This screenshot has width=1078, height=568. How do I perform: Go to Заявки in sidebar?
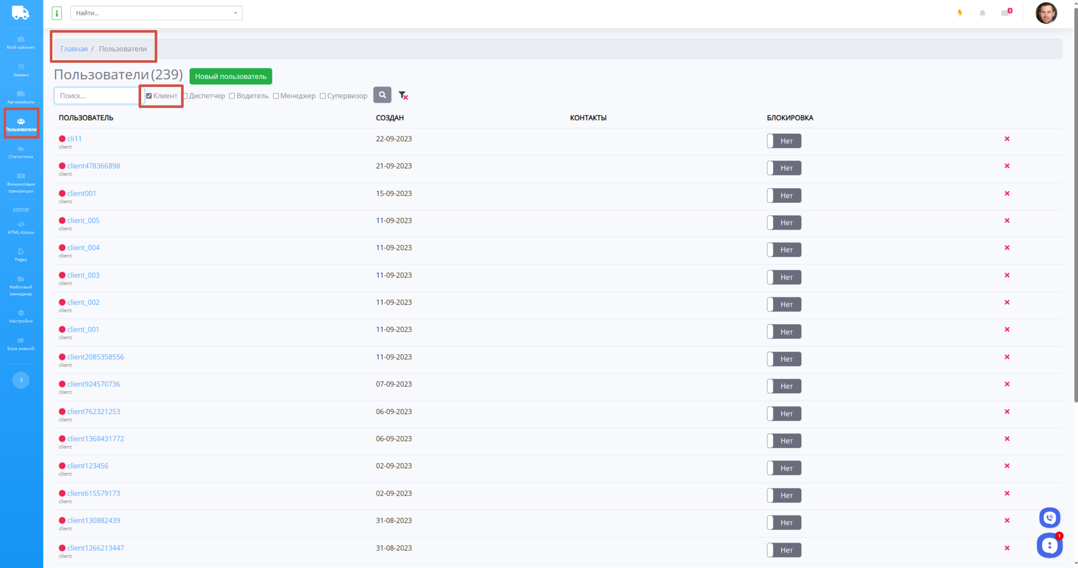pyautogui.click(x=21, y=70)
